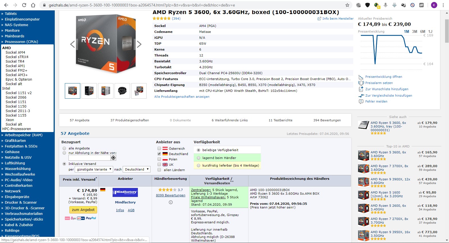Go to browser home page icon

pyautogui.click(x=33, y=5)
